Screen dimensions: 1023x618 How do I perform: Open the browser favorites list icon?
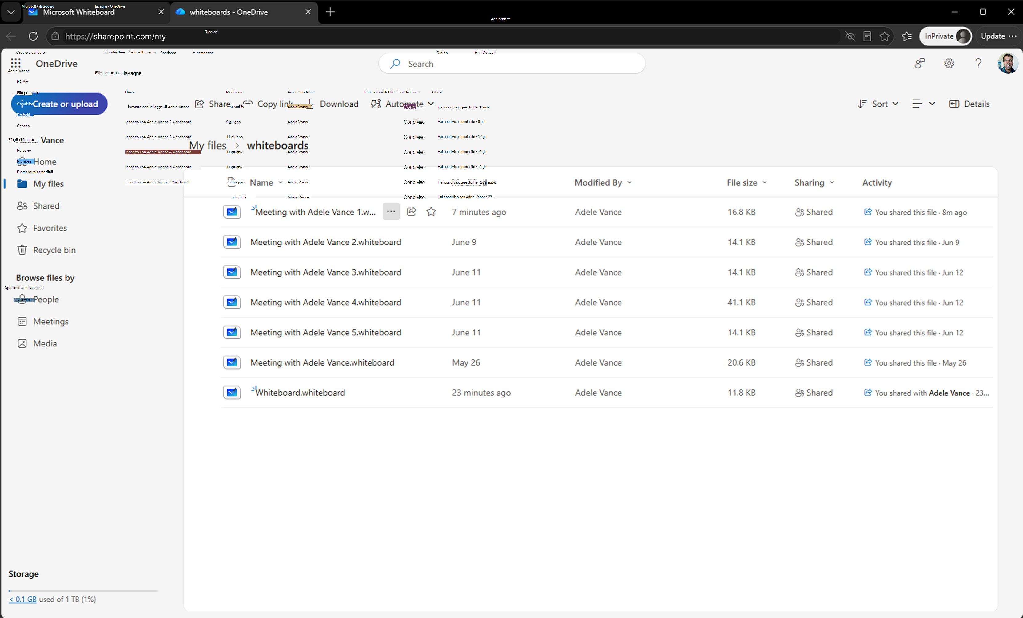click(907, 36)
